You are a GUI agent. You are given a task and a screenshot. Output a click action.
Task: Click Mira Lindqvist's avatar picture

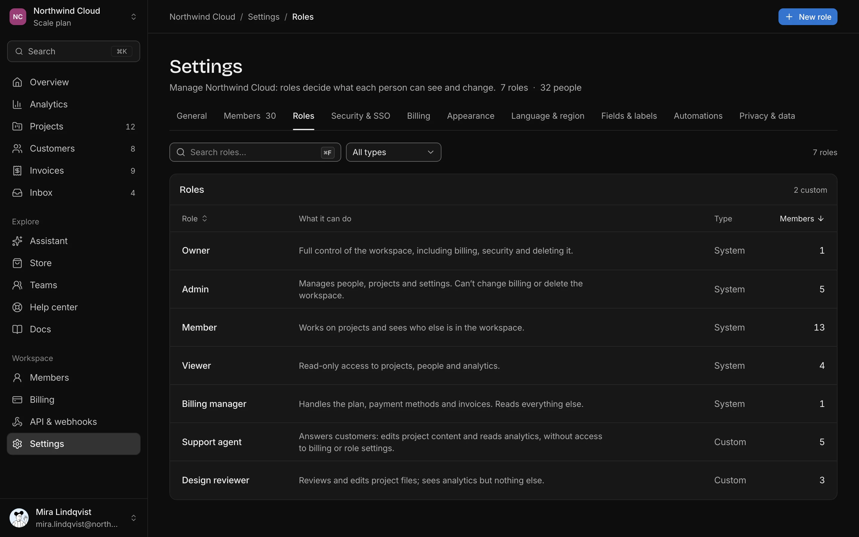click(19, 518)
